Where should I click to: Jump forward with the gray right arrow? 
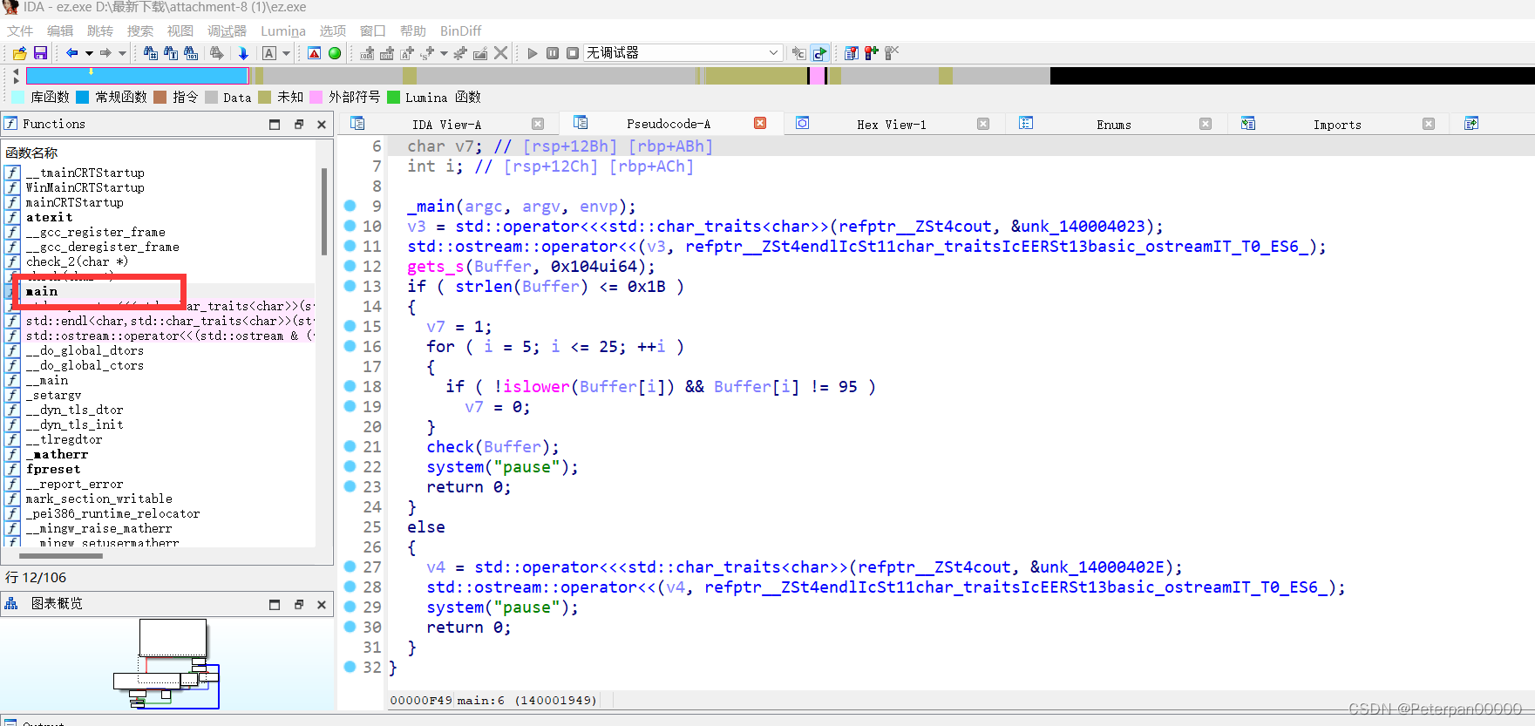[x=105, y=53]
